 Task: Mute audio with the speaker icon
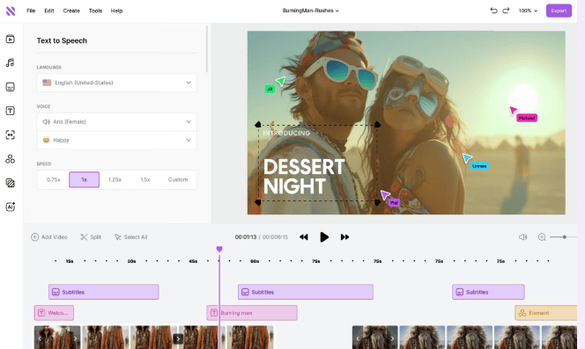pyautogui.click(x=522, y=236)
